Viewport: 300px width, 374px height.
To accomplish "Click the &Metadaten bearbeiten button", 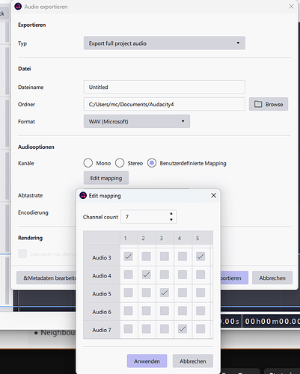I will (46, 278).
